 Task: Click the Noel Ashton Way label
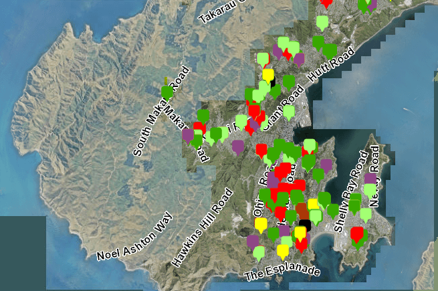coord(134,237)
